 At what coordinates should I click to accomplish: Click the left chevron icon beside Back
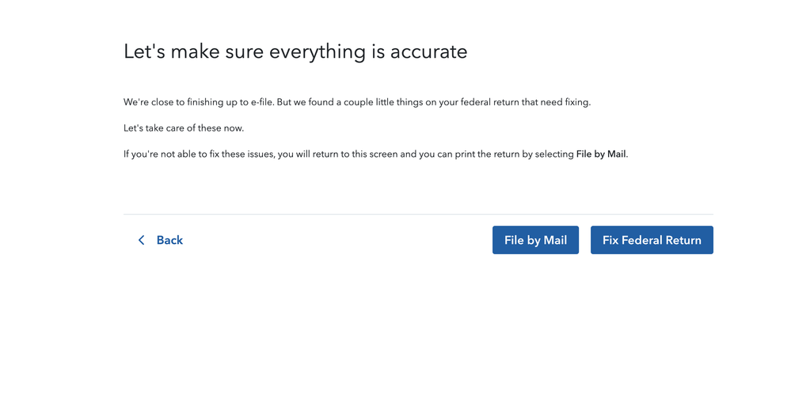coord(141,240)
